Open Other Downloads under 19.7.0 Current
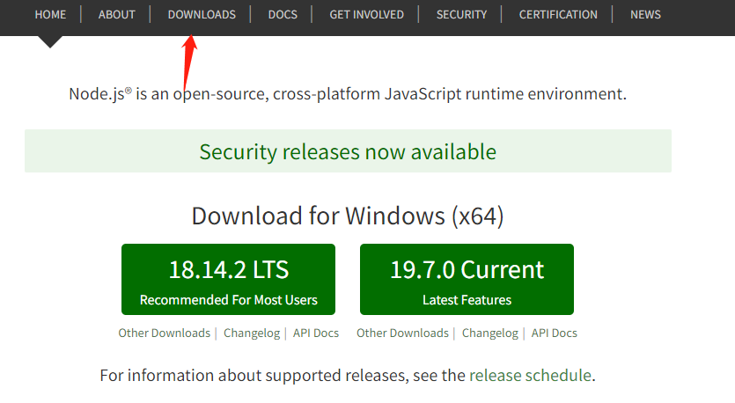 [402, 333]
